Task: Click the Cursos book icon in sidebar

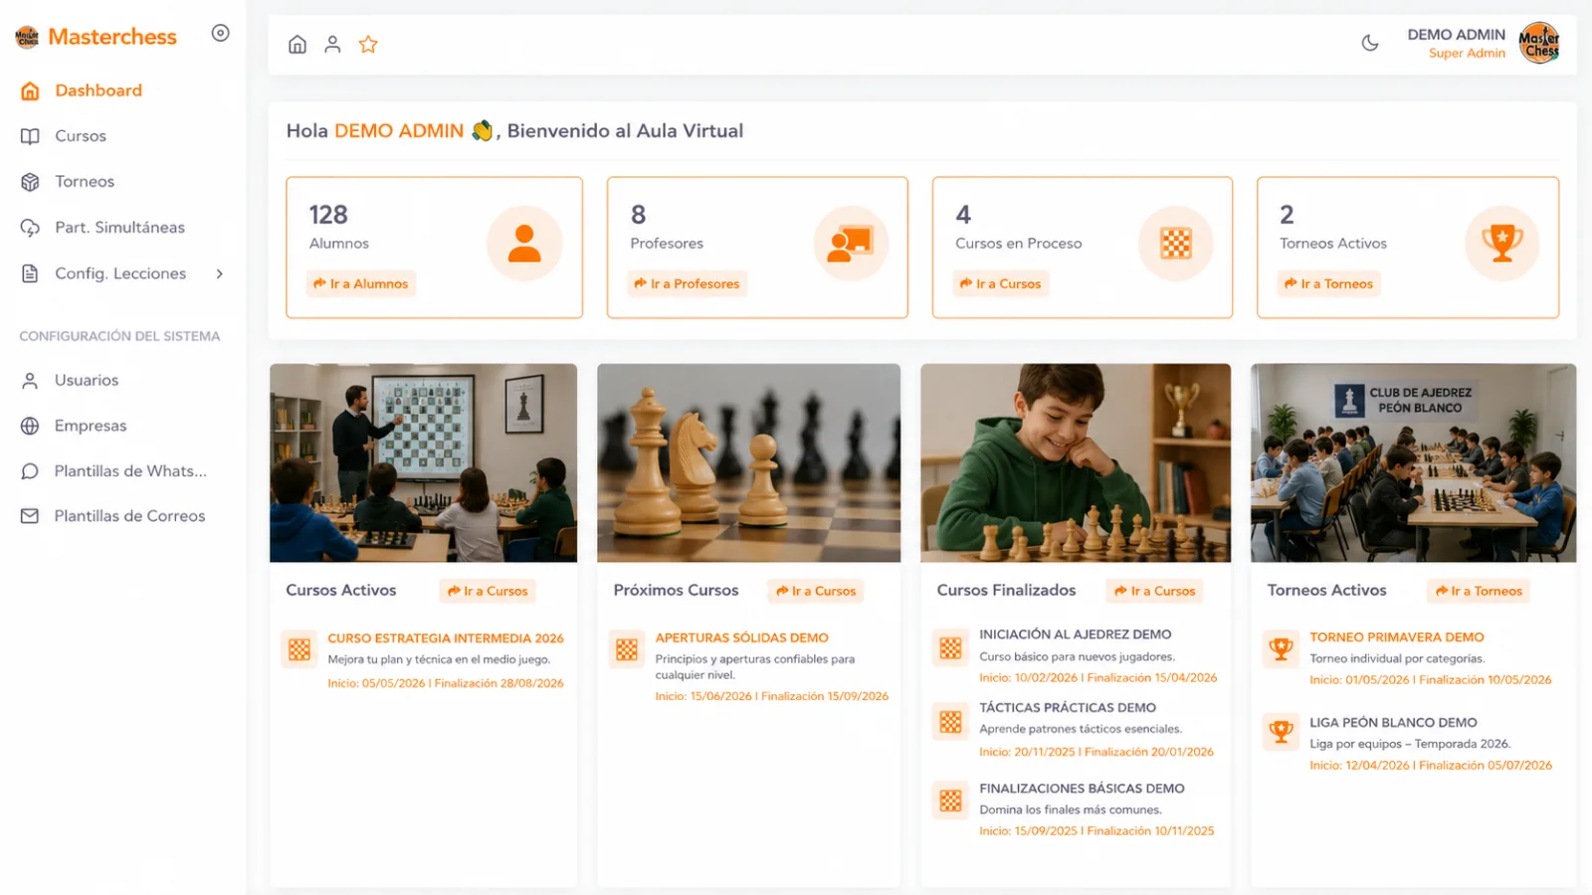Action: 30,136
